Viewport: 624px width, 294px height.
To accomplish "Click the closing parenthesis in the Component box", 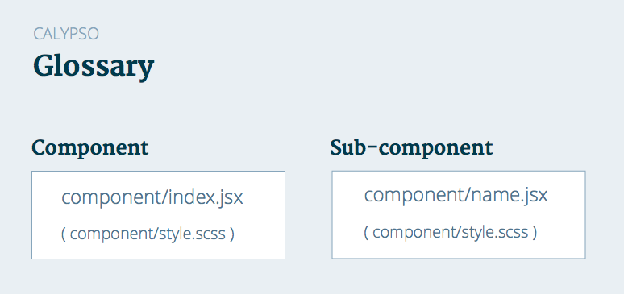I will point(231,234).
